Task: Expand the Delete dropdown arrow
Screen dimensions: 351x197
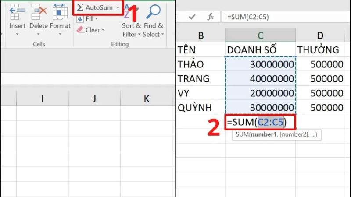Action: click(x=38, y=34)
